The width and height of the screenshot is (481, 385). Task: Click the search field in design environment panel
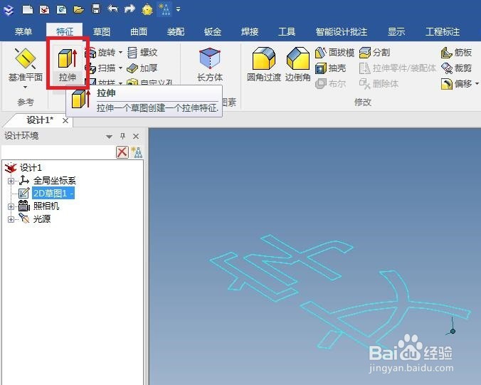pos(58,152)
